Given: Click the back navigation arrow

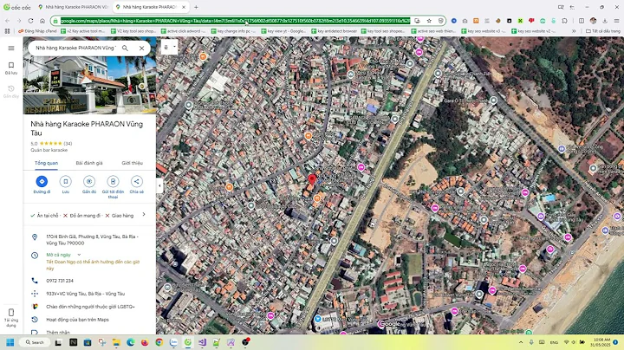Looking at the screenshot, I should click(x=8, y=21).
